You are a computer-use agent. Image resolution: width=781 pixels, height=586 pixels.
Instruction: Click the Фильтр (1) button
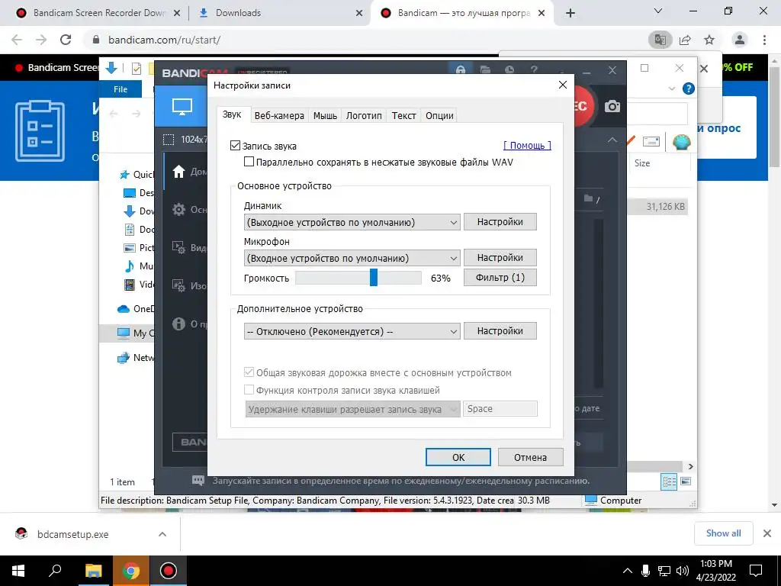pyautogui.click(x=500, y=278)
